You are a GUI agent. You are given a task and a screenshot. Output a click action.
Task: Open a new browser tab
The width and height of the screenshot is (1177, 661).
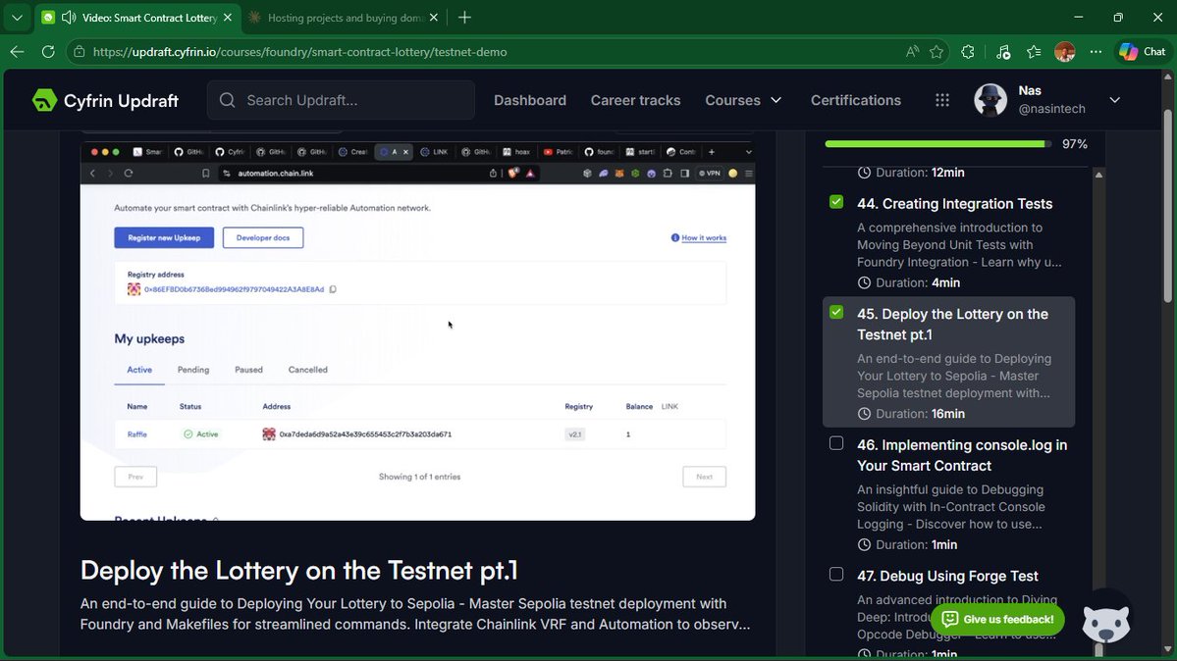point(464,18)
